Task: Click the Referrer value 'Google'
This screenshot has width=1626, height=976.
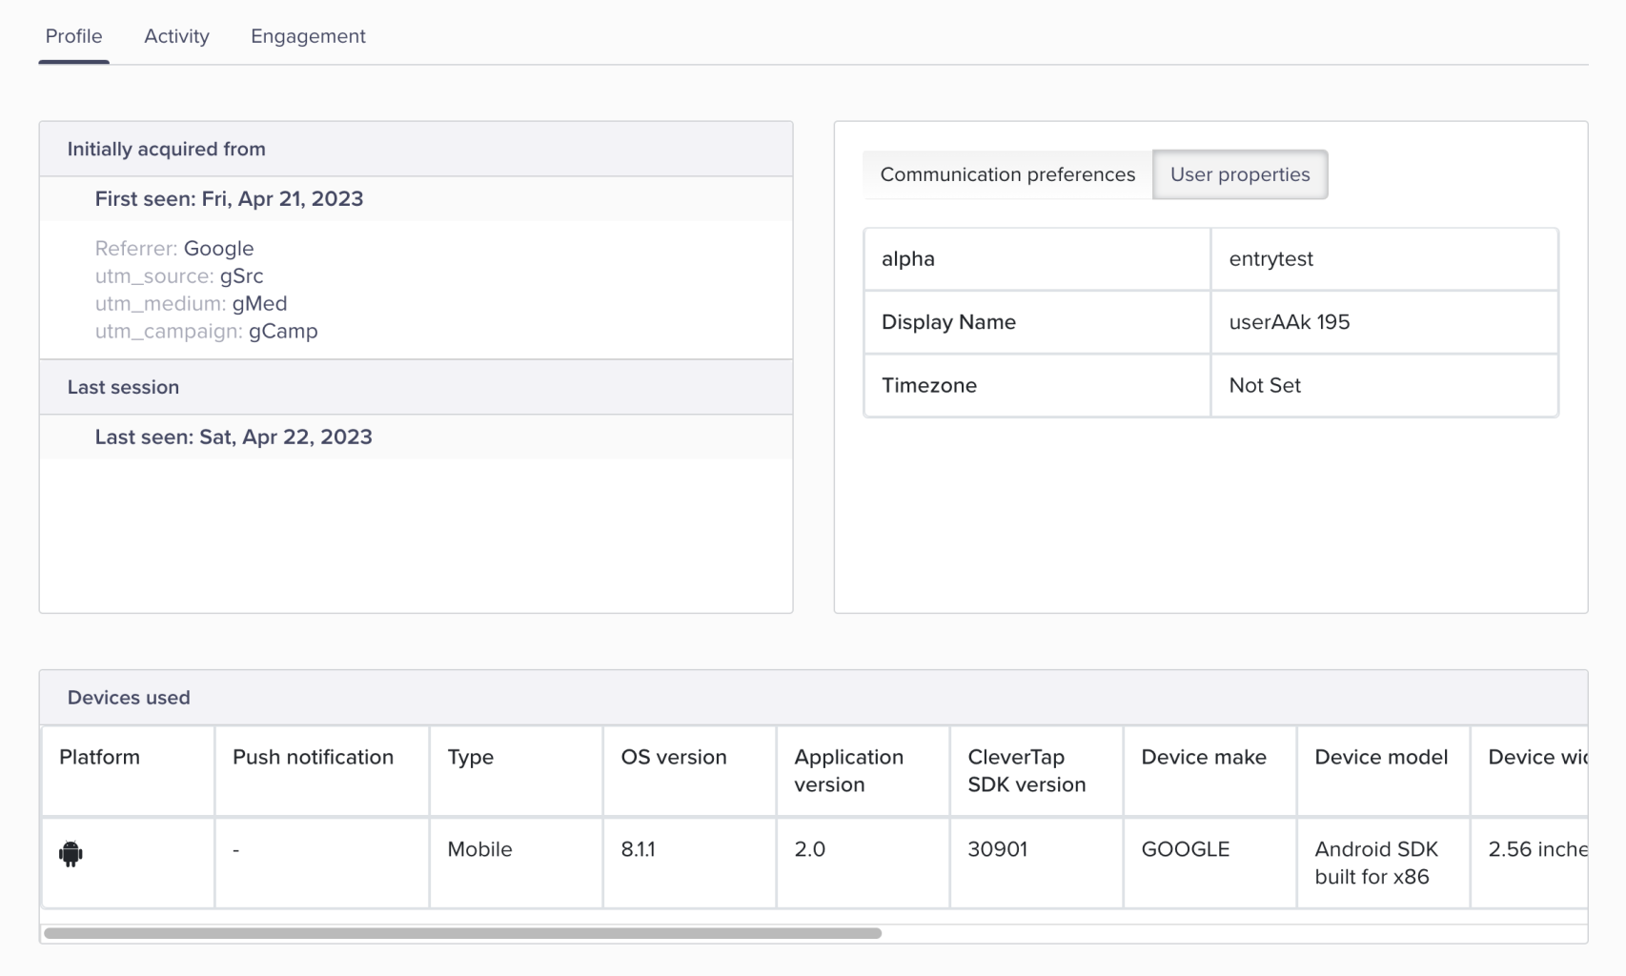Action: coord(218,248)
